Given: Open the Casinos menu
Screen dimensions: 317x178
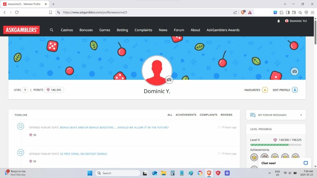Looking at the screenshot, I should [67, 30].
